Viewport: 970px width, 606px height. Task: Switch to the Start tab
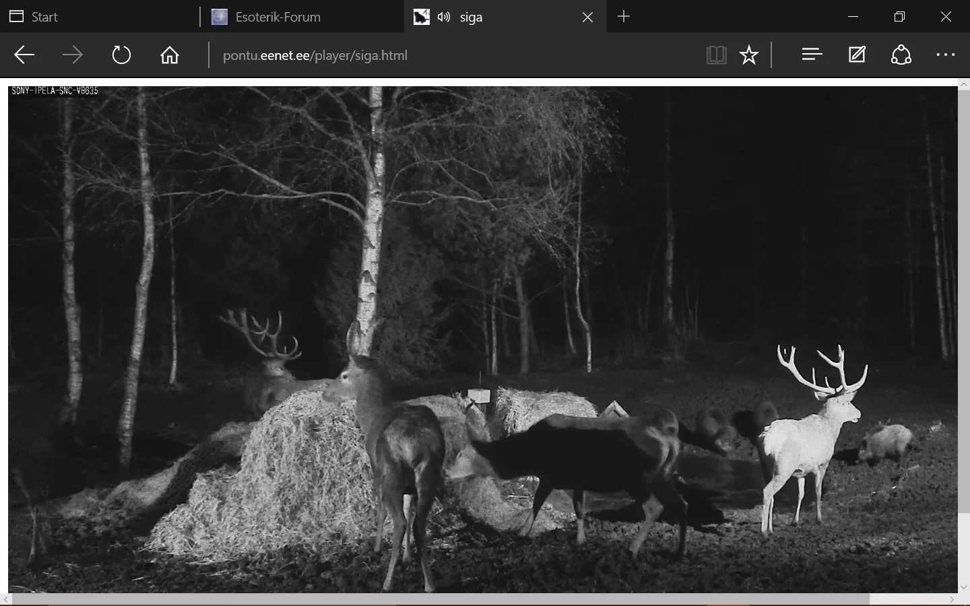(44, 17)
